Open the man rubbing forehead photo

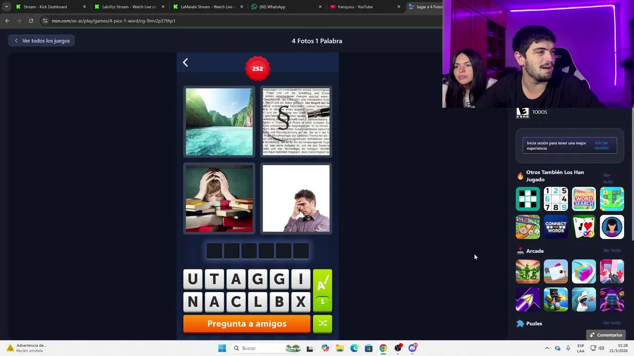click(x=296, y=198)
